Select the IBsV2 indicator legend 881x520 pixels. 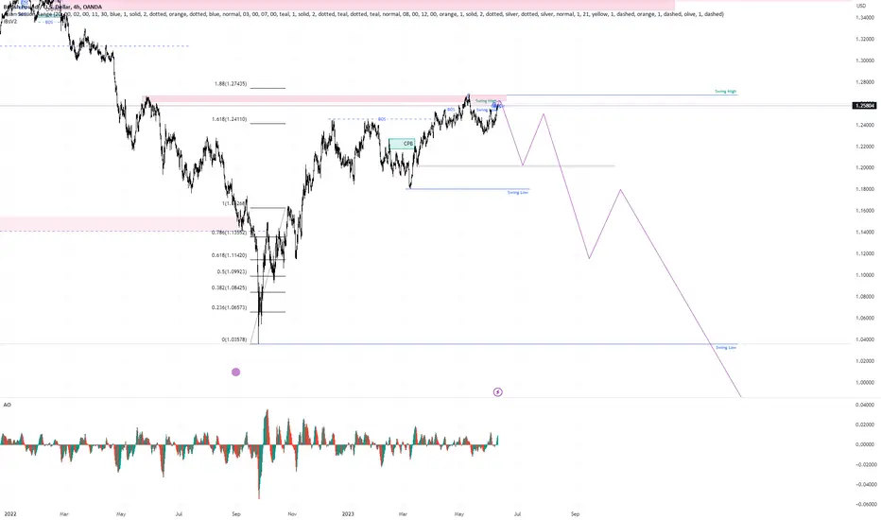10,22
